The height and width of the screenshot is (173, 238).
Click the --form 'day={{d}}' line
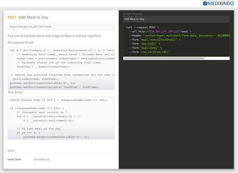(145, 44)
